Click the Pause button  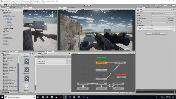88,5
